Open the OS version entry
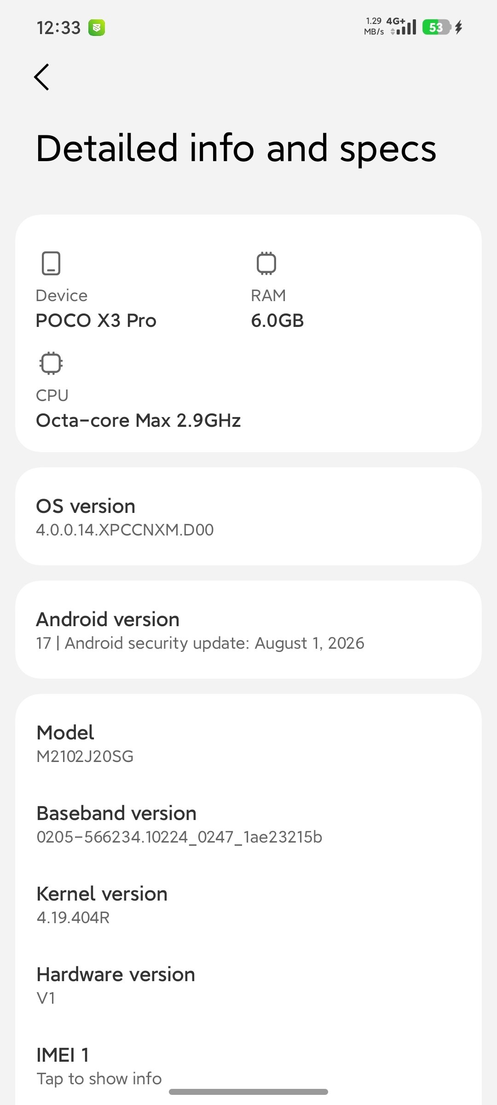Screen dimensions: 497x1105 [248, 517]
